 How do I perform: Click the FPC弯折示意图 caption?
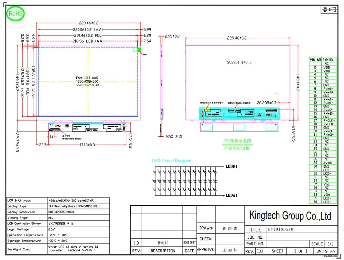(237, 141)
